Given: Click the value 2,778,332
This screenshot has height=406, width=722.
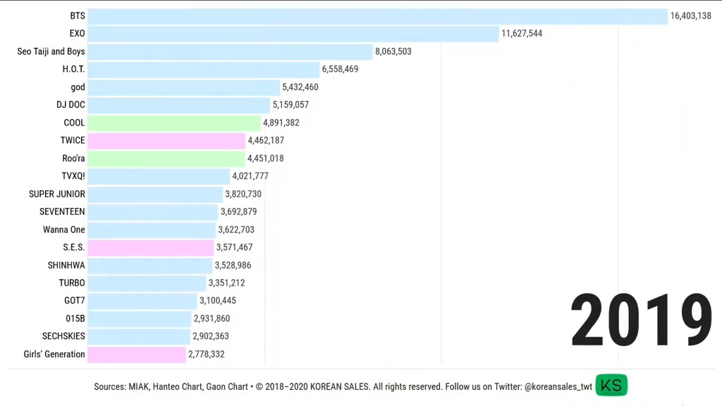Looking at the screenshot, I should point(207,354).
